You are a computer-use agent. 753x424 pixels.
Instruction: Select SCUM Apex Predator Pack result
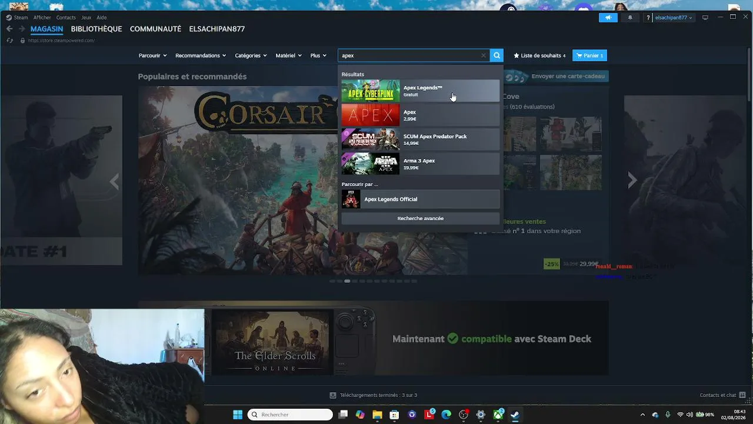click(x=421, y=140)
